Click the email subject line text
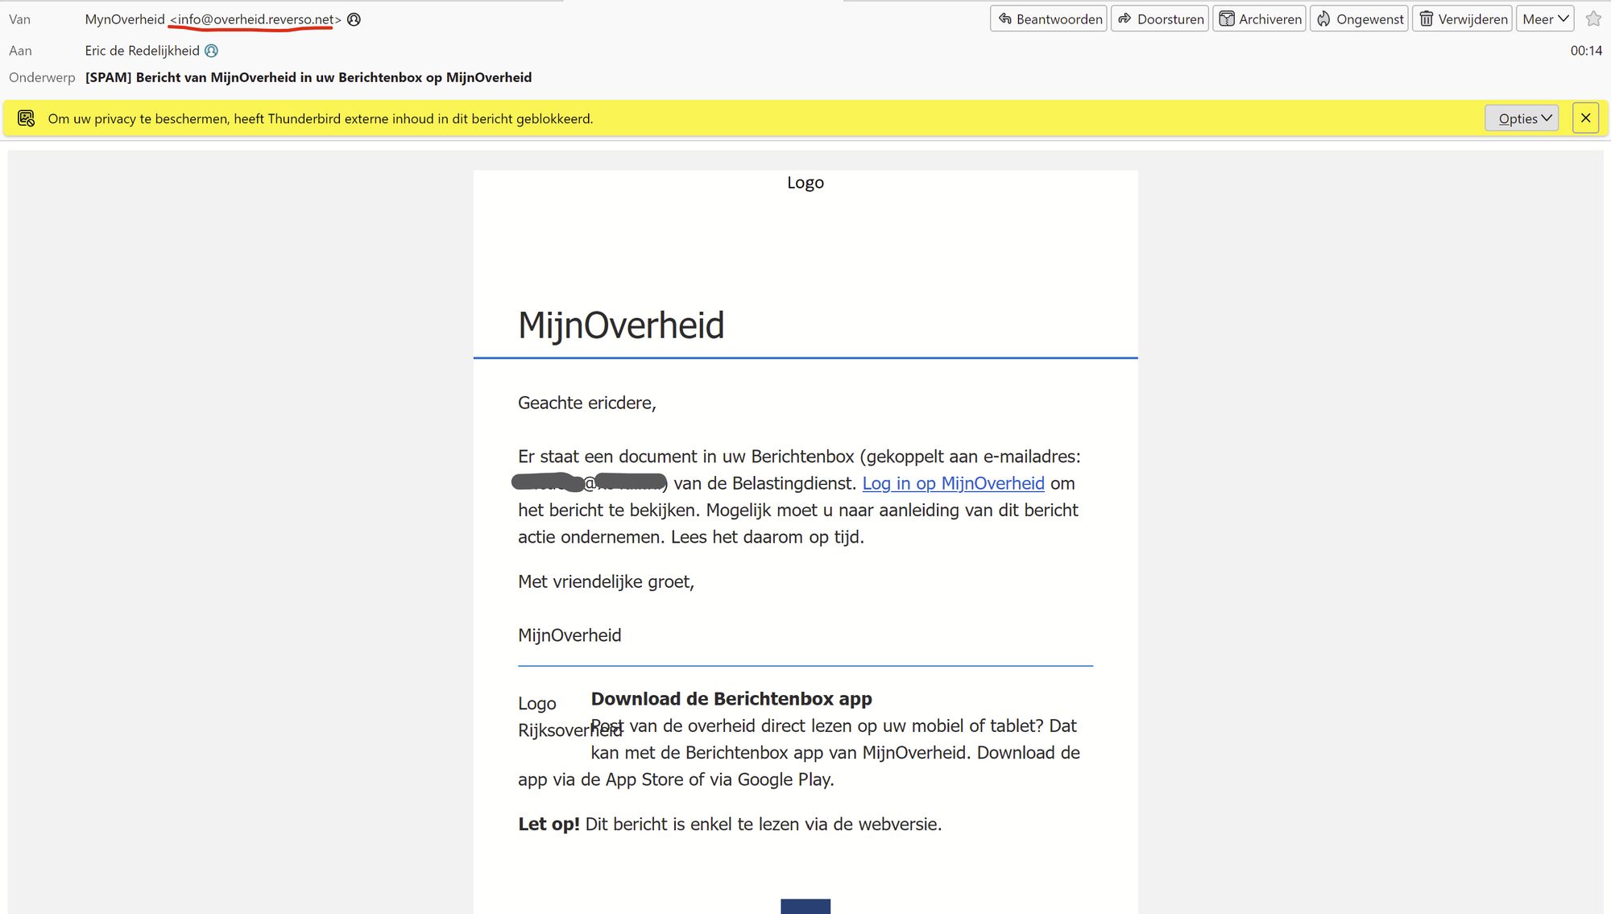The height and width of the screenshot is (914, 1611). [x=309, y=77]
